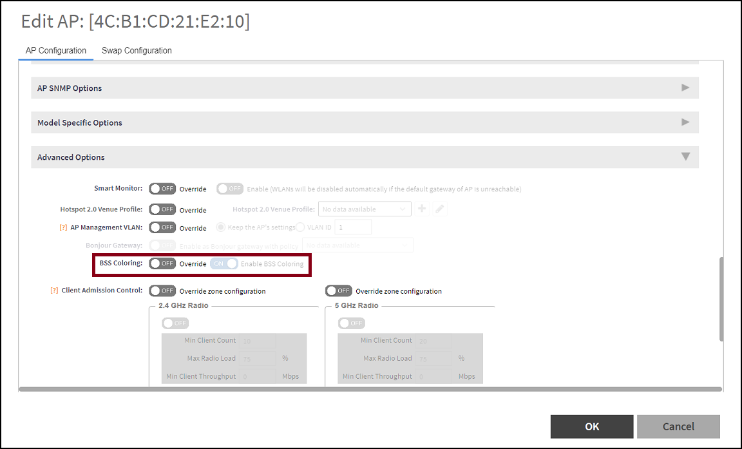This screenshot has height=449, width=742.
Task: Click the Client Admission Control help icon
Action: (54, 291)
